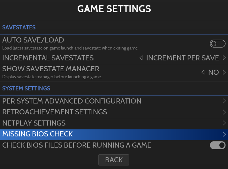The height and width of the screenshot is (169, 228).
Task: Select the NO value for Savestate Manager
Action: (x=213, y=73)
